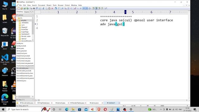
Task: Open the Search menu
Action: [34, 5]
